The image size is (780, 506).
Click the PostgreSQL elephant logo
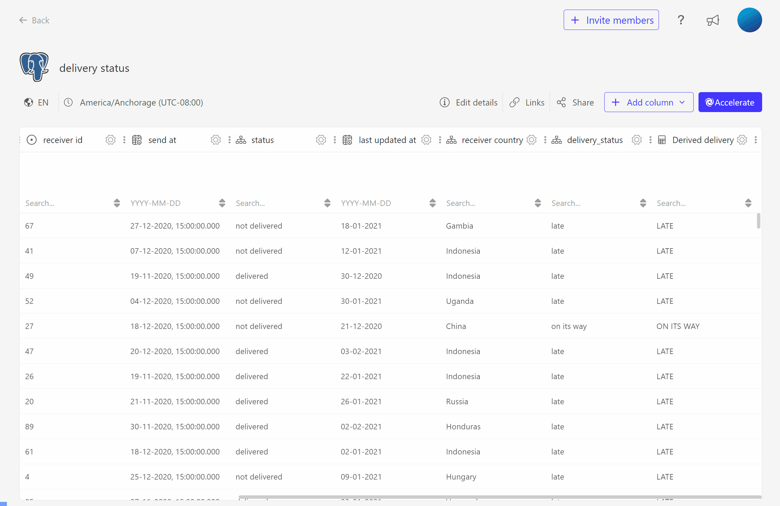[34, 67]
